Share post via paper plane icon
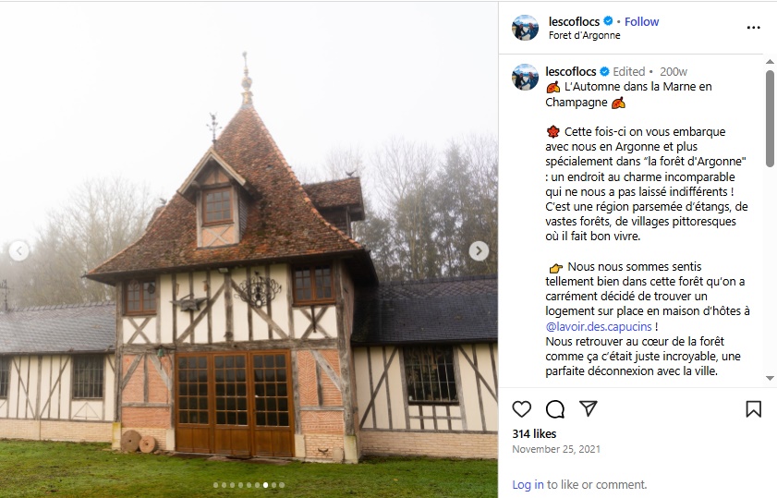 589,408
